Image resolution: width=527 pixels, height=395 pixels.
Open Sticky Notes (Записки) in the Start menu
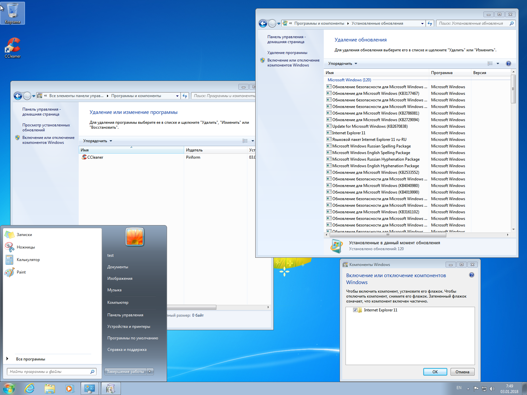tap(52, 235)
